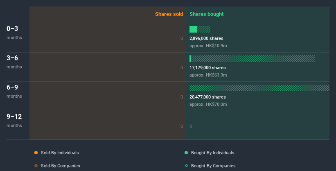Click the striped Bought By Companies legend icon
The height and width of the screenshot is (171, 336).
click(x=186, y=166)
